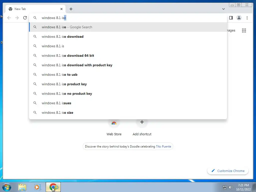The height and width of the screenshot is (192, 256).
Task: Click the browser back arrow
Action: [9, 18]
